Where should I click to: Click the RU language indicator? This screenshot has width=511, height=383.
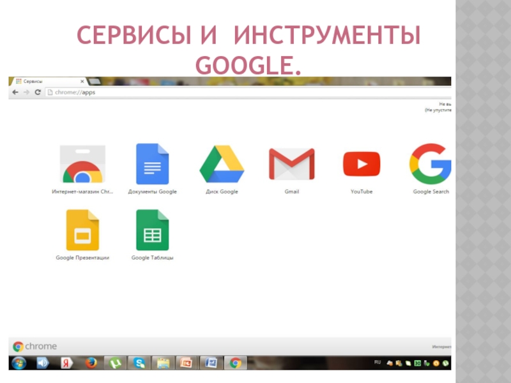click(378, 362)
